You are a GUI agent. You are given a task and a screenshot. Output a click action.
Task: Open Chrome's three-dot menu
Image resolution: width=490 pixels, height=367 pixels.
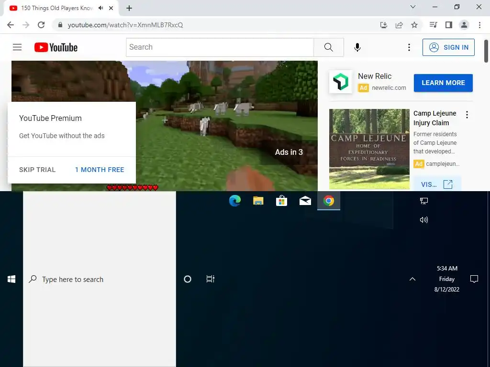[x=479, y=25]
